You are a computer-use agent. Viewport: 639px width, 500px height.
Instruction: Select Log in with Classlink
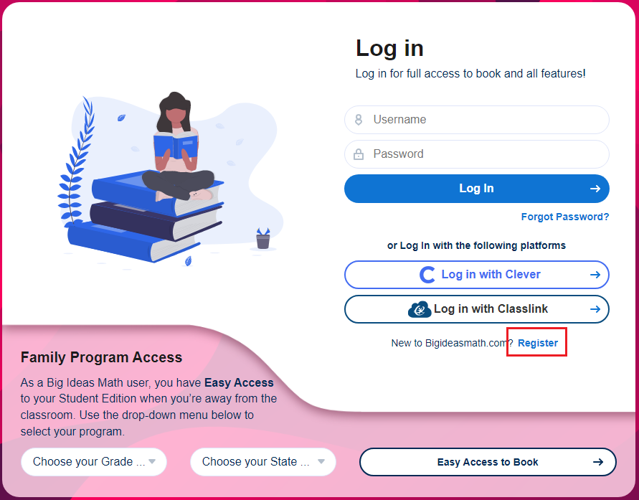click(477, 309)
